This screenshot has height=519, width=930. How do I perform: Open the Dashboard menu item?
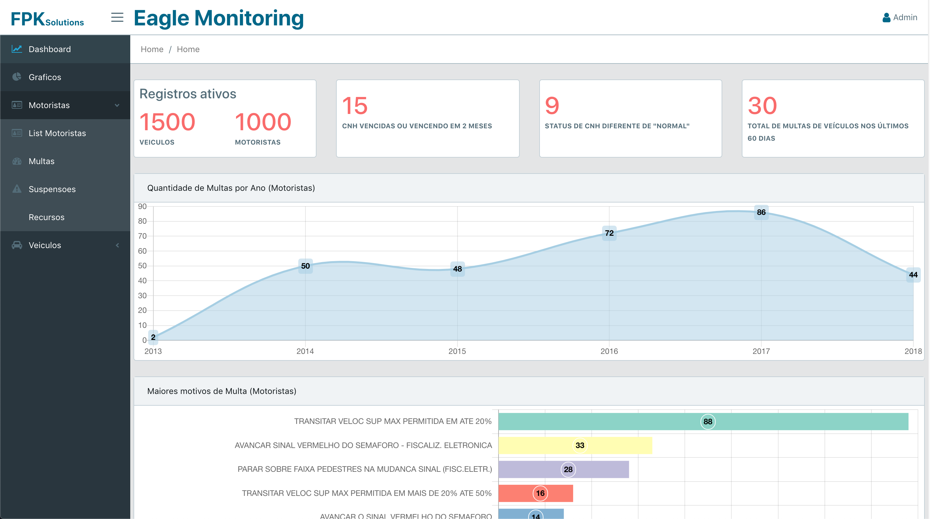tap(65, 49)
